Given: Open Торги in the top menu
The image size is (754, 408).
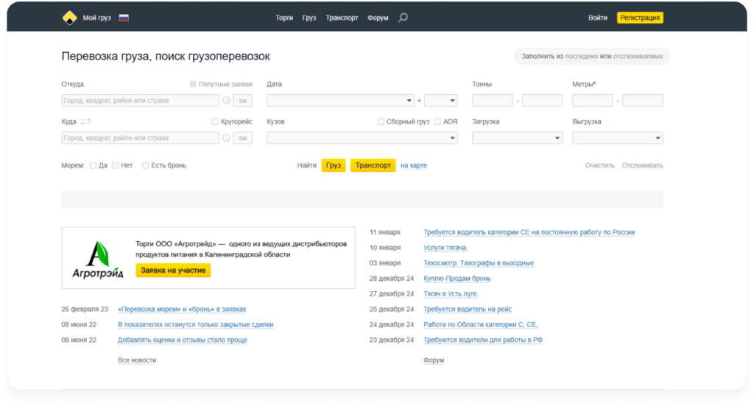Looking at the screenshot, I should 284,18.
